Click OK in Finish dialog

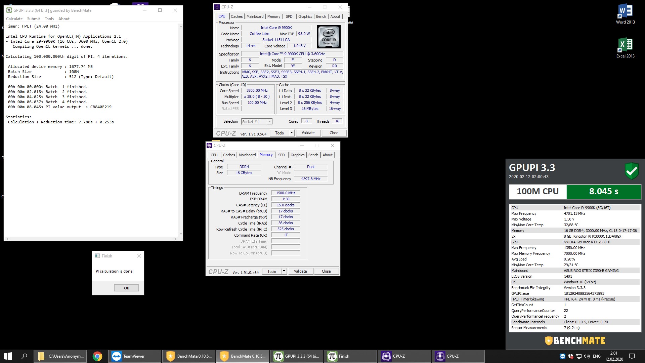point(126,288)
